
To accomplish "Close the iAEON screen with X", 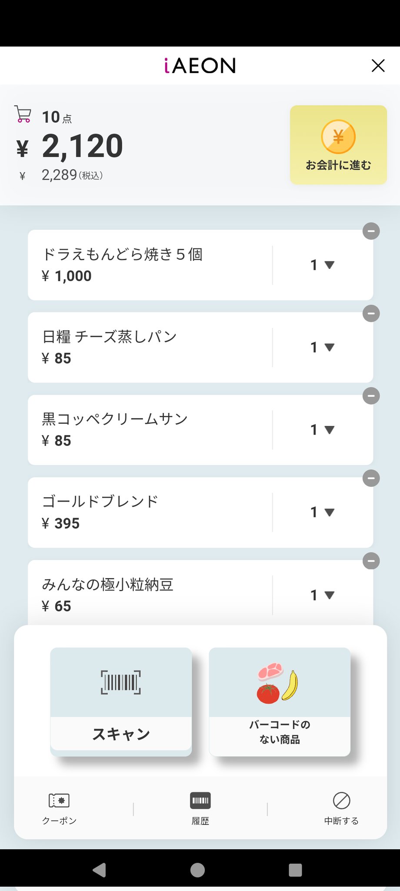I will pyautogui.click(x=378, y=66).
